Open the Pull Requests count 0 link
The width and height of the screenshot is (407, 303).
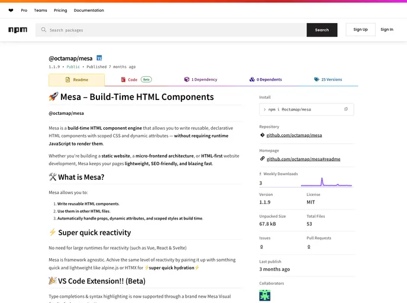click(x=309, y=247)
